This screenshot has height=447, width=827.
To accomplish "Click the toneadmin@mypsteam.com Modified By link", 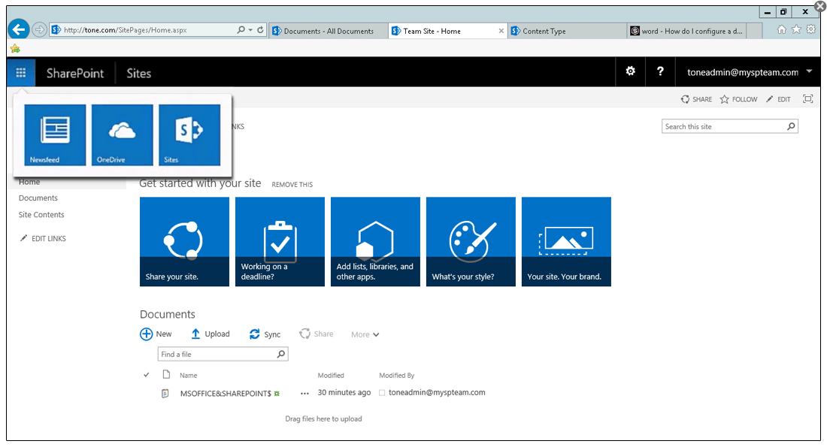I will pyautogui.click(x=437, y=393).
